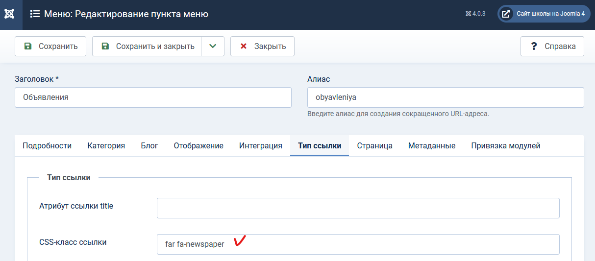Switch to the Метаданные tab
This screenshot has height=261, width=595.
click(432, 146)
